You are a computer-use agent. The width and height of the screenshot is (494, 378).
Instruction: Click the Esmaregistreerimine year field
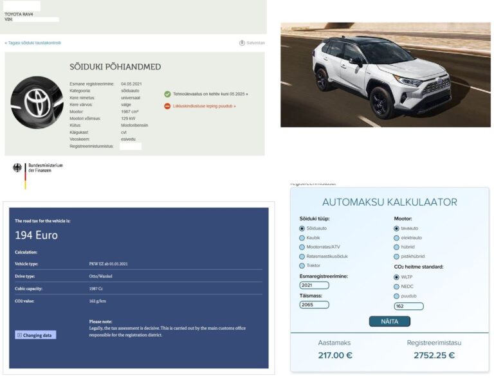pos(314,285)
